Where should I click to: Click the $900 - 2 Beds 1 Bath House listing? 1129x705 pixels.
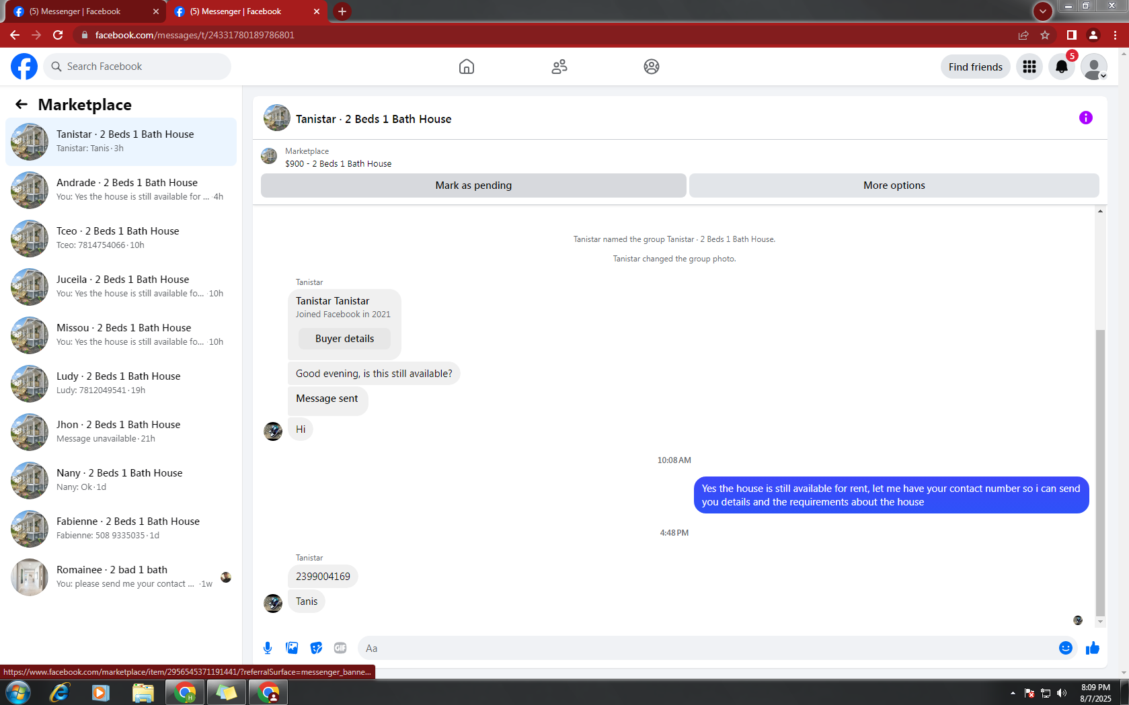pos(338,163)
